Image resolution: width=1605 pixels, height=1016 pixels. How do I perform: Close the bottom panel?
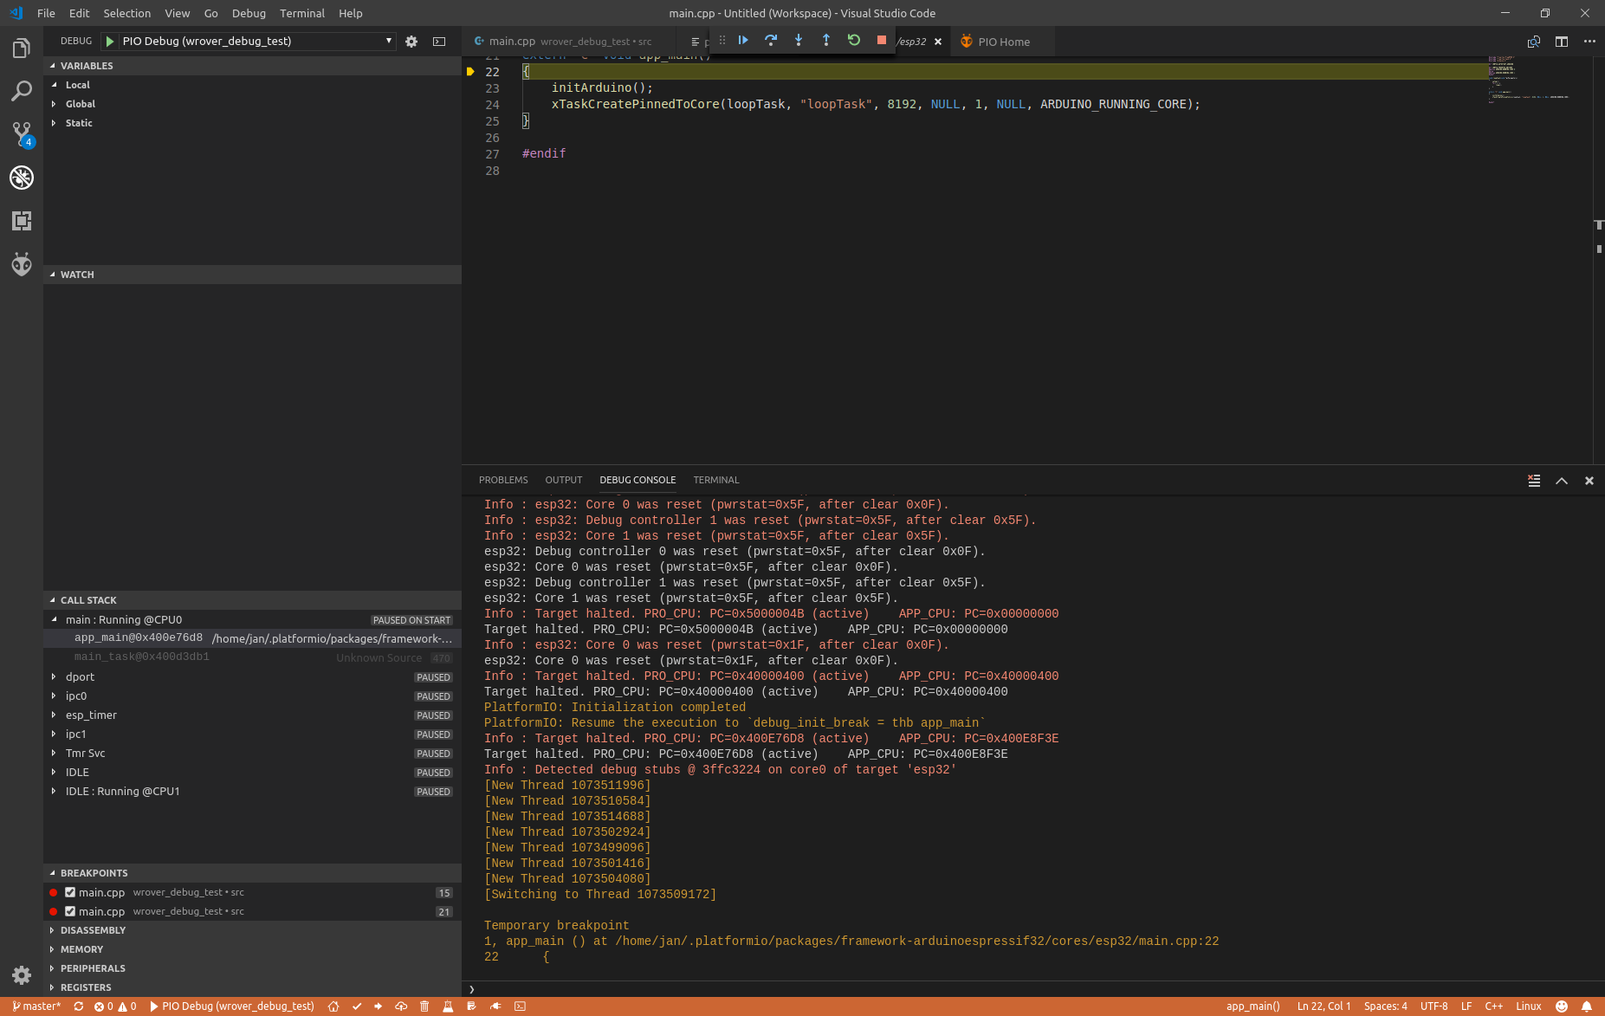coord(1589,481)
